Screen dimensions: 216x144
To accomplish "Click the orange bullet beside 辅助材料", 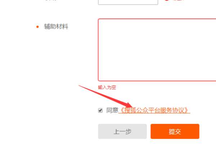I will pos(37,27).
